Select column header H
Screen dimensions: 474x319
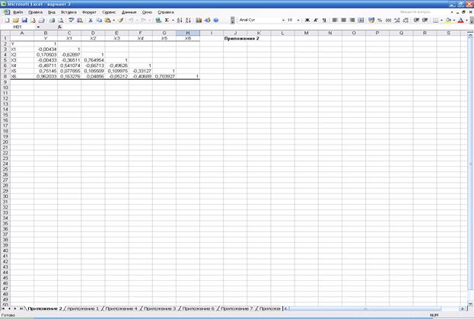(x=188, y=33)
